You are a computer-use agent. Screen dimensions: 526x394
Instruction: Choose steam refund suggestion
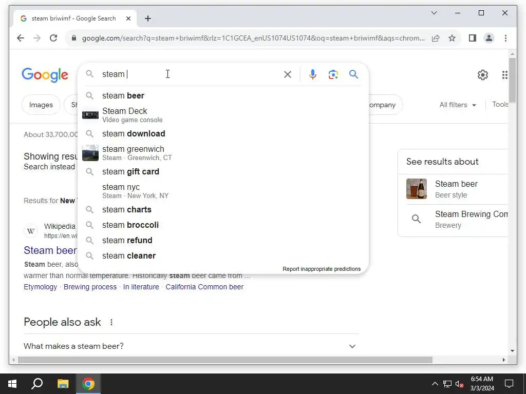tap(223, 241)
